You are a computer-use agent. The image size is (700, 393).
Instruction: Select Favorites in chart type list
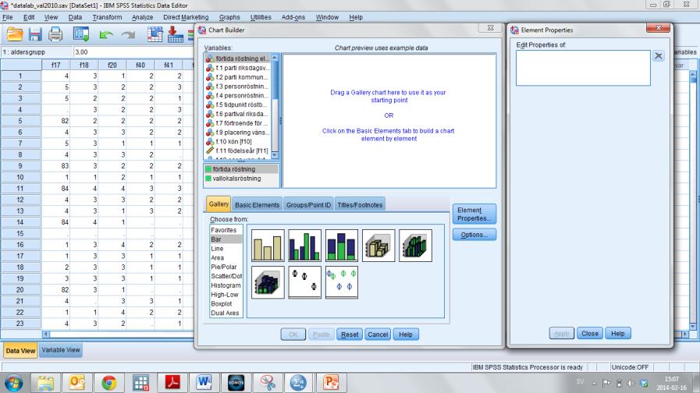pyautogui.click(x=224, y=230)
